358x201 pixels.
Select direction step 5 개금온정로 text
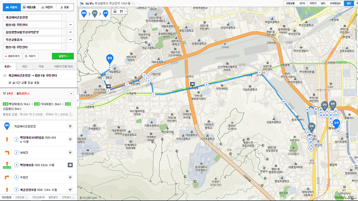pos(38,190)
